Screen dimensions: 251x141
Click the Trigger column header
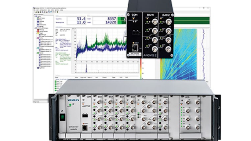click(114, 78)
